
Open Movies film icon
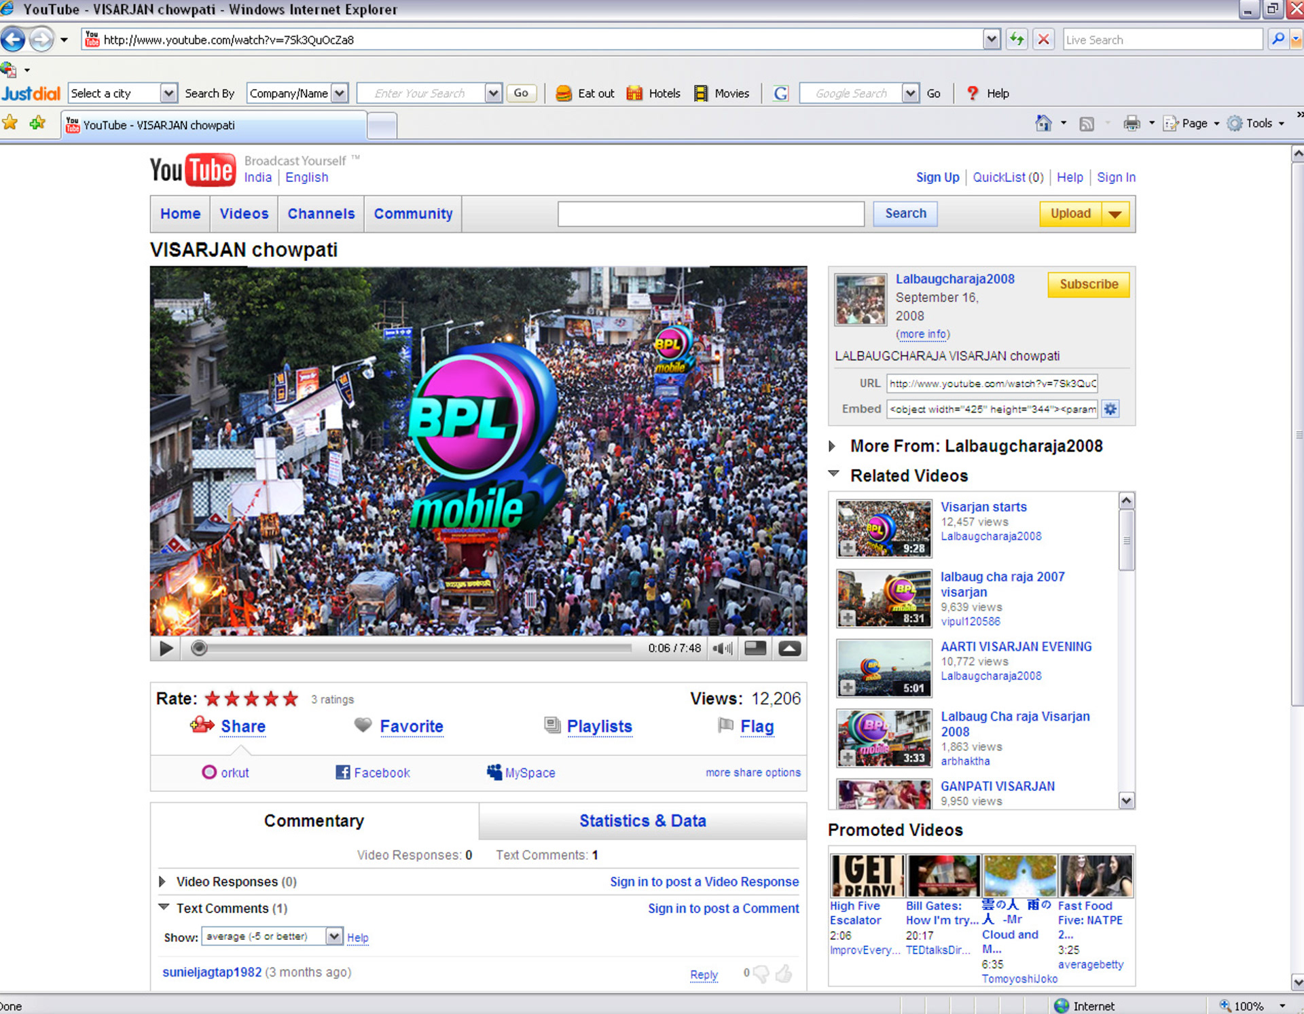pyautogui.click(x=700, y=94)
